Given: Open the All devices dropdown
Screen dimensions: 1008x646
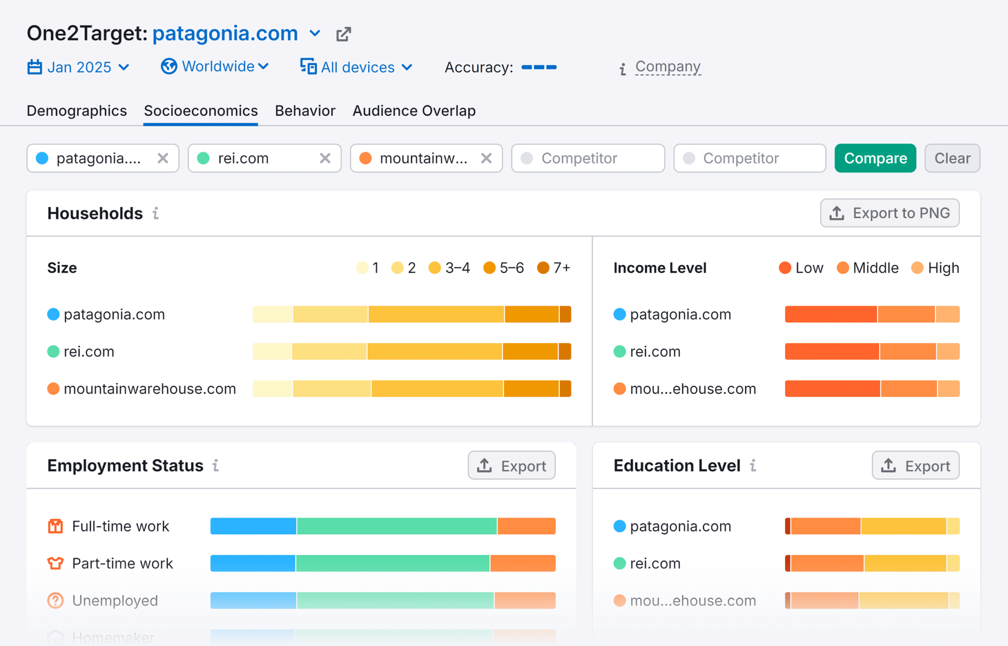Looking at the screenshot, I should pos(356,67).
